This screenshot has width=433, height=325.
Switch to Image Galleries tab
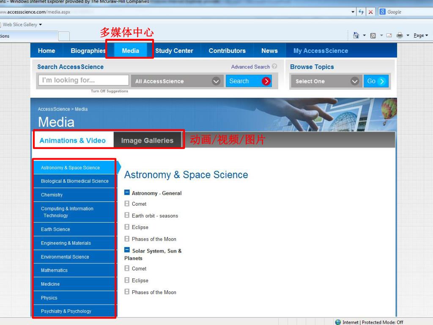point(147,140)
